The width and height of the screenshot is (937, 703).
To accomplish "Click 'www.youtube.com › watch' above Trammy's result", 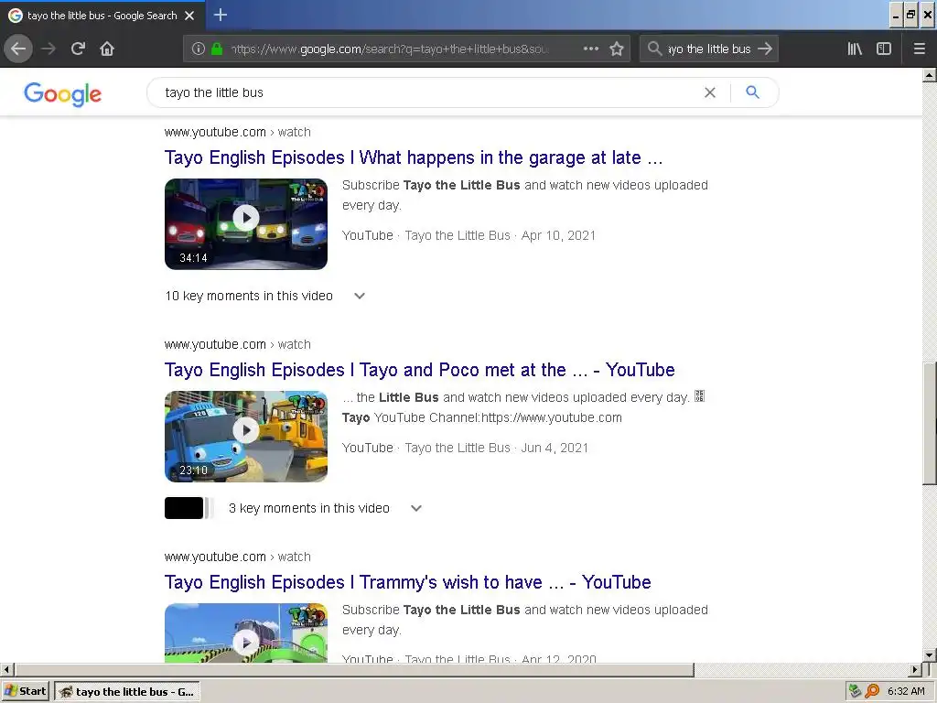I will coord(238,557).
